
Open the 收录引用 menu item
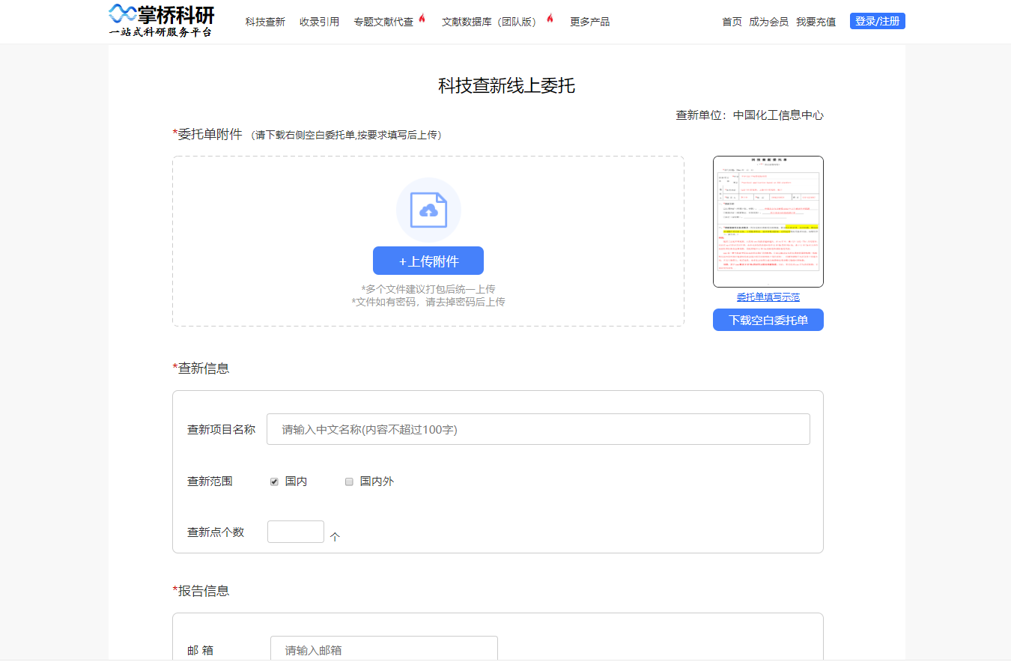click(x=319, y=22)
